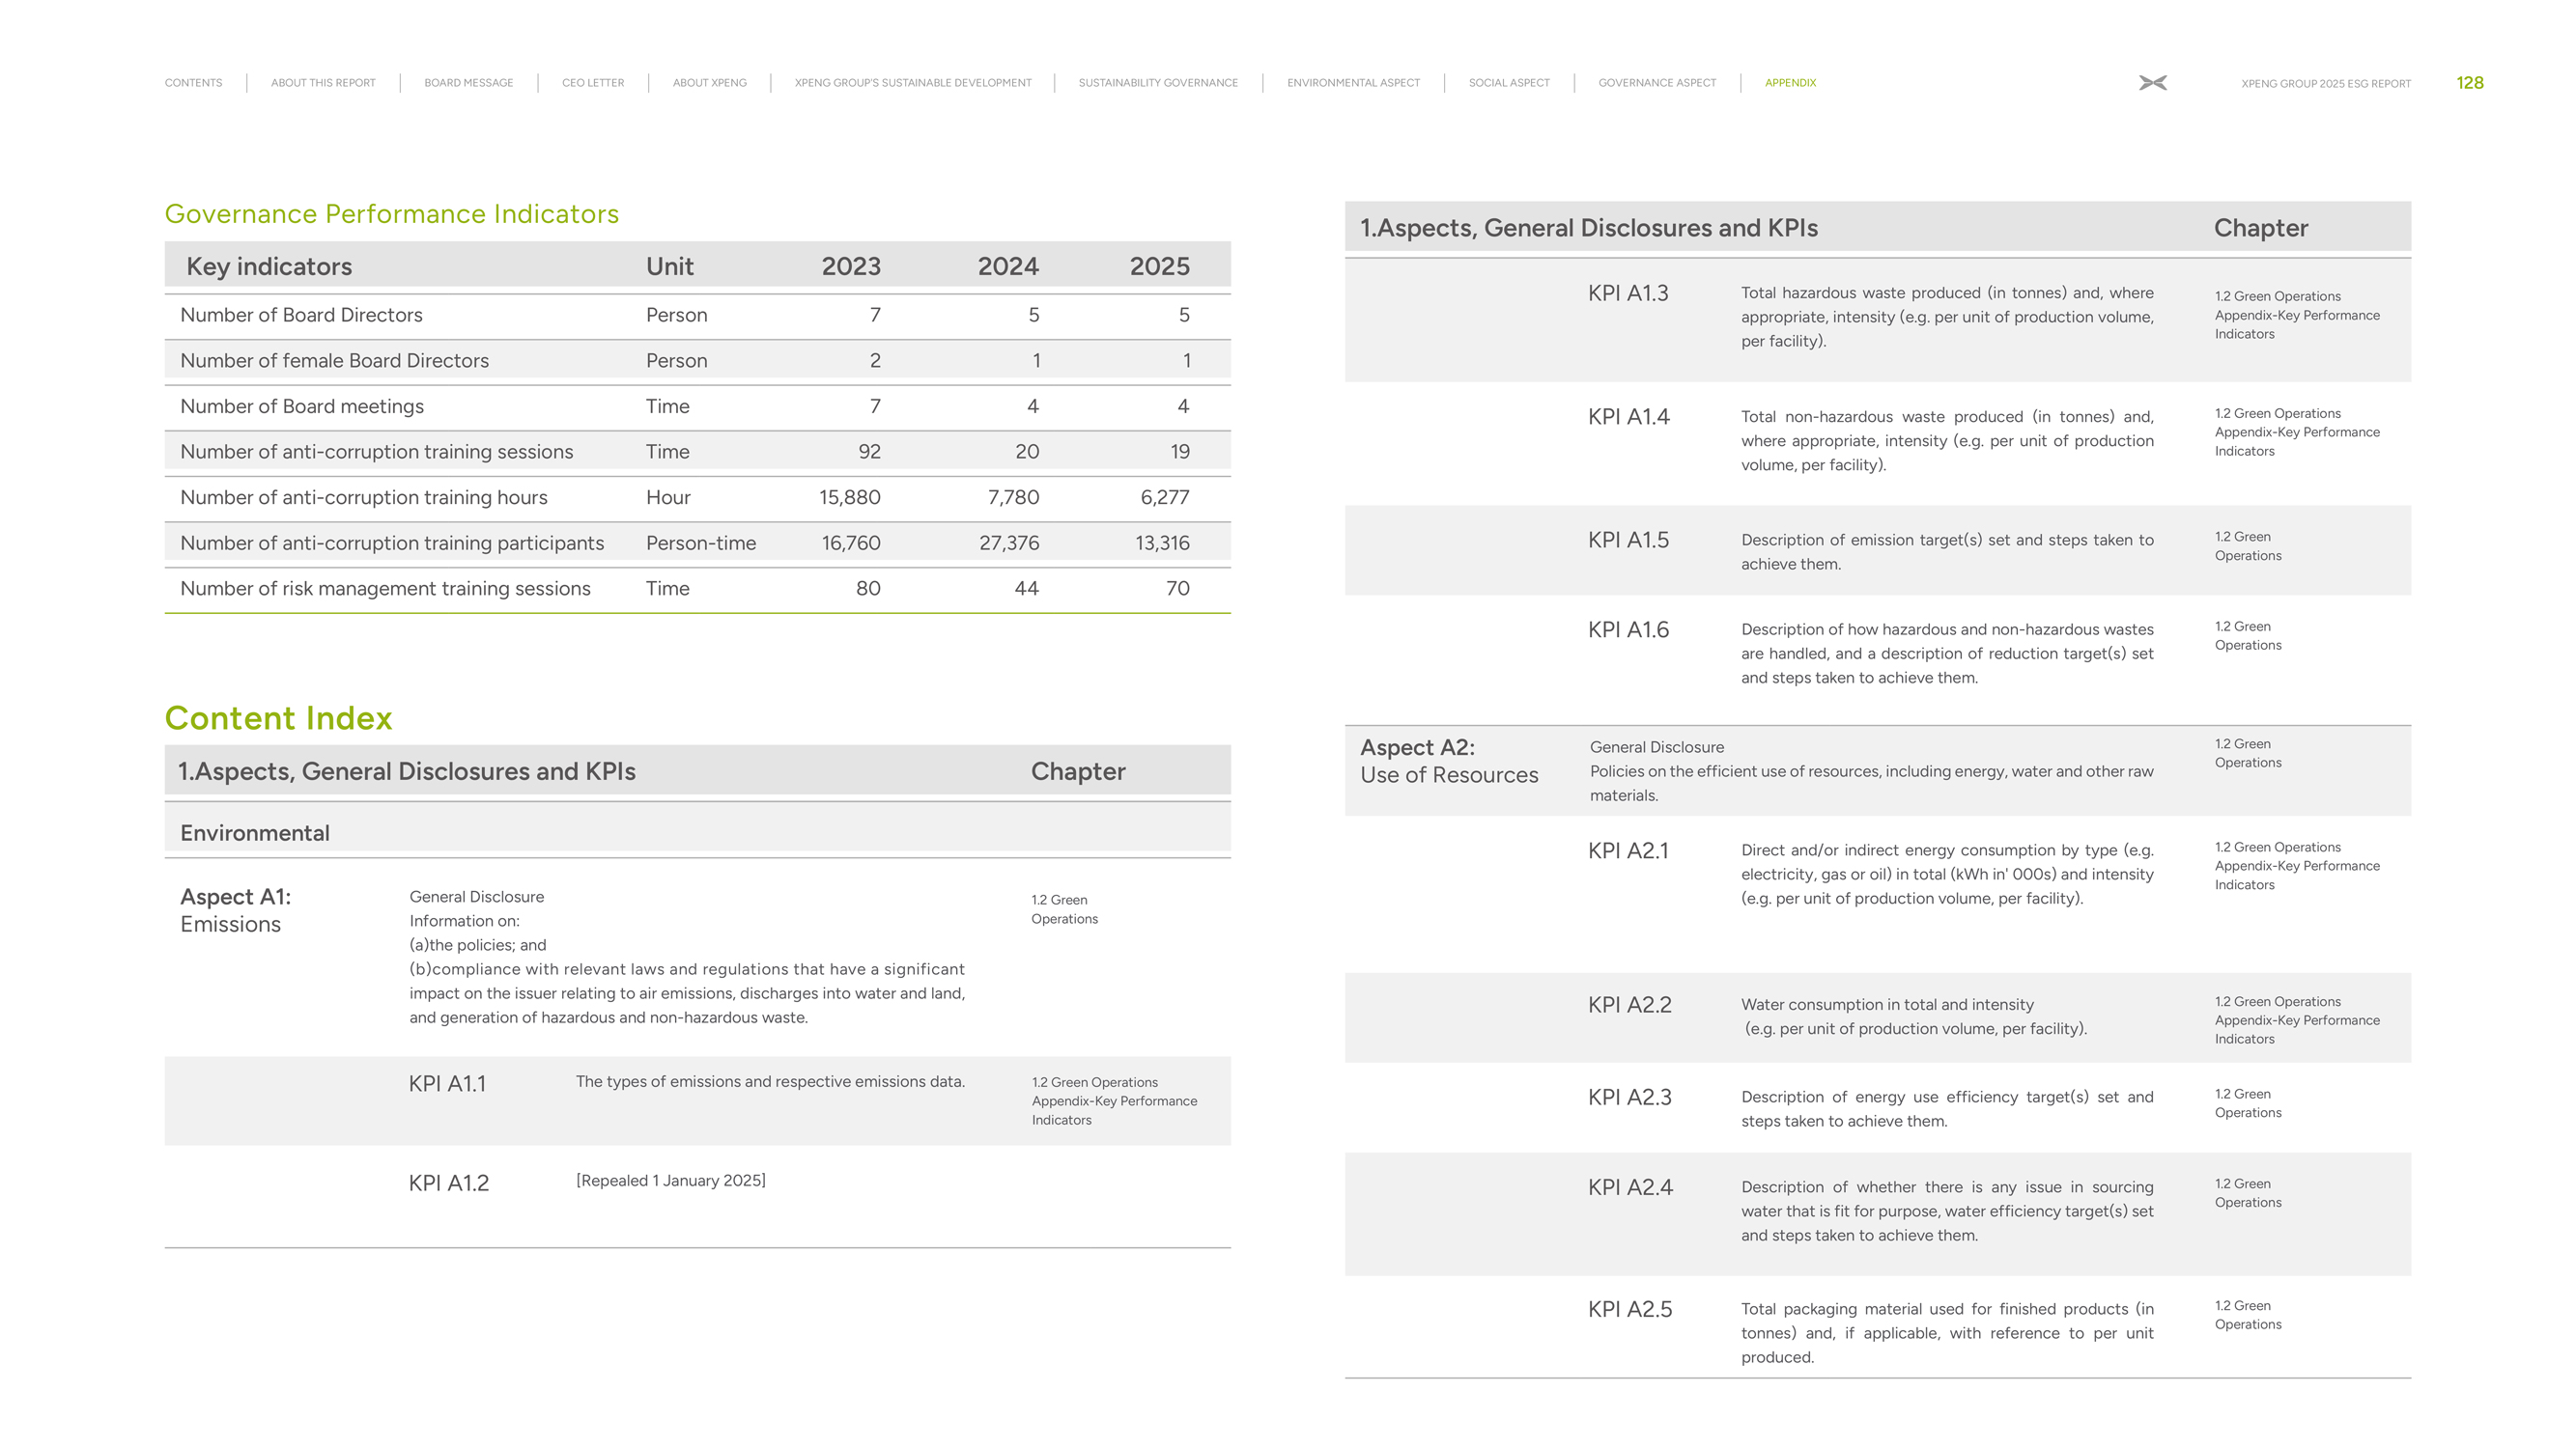Click KPI A1.1 chapter reference text

click(x=1113, y=1100)
